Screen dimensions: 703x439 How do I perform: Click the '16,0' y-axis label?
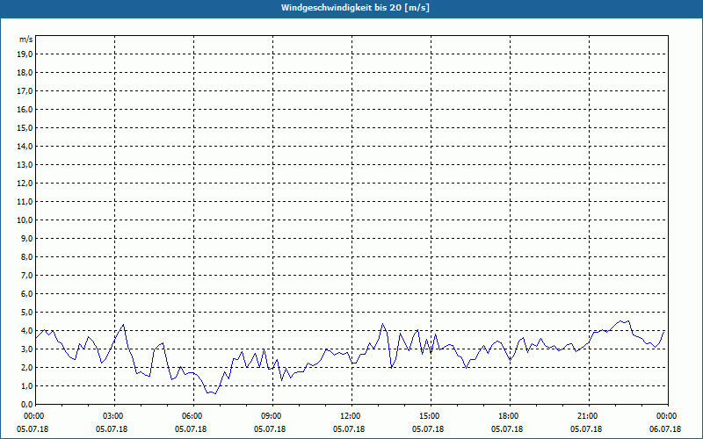point(25,109)
